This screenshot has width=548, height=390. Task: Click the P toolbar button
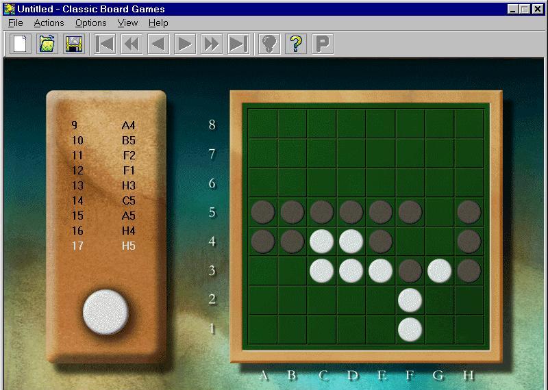tap(323, 44)
